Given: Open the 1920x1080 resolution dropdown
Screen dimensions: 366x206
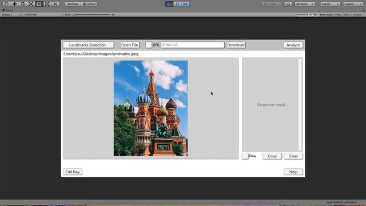Looking at the screenshot, I should pyautogui.click(x=43, y=14).
